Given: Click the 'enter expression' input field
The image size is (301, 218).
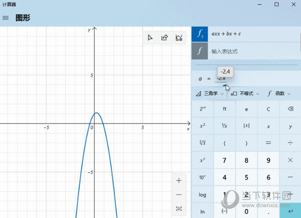Looking at the screenshot, I should coord(254,51).
